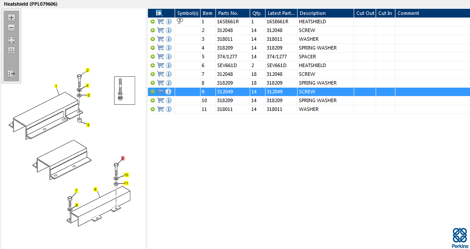Zoom out of the parts diagram
This screenshot has width=470, height=249.
tap(11, 28)
